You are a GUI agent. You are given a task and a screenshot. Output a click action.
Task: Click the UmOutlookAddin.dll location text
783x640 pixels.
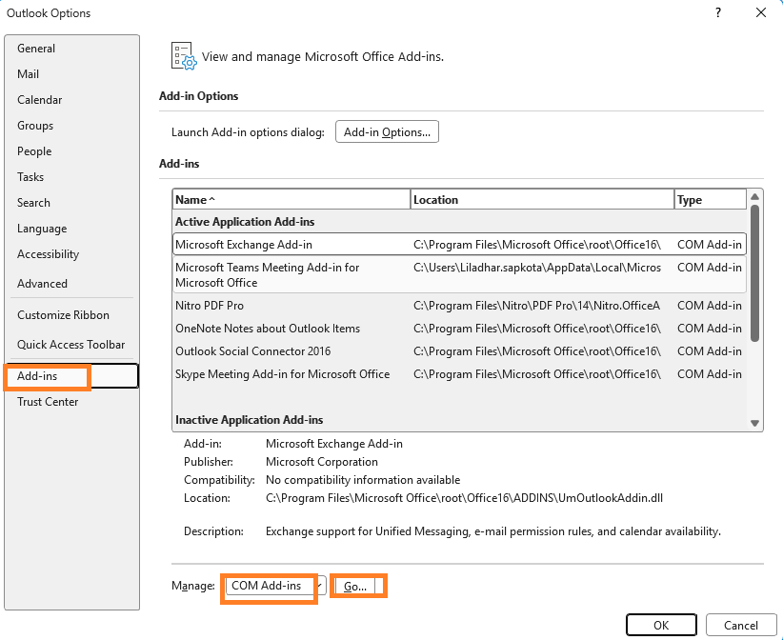tap(464, 498)
